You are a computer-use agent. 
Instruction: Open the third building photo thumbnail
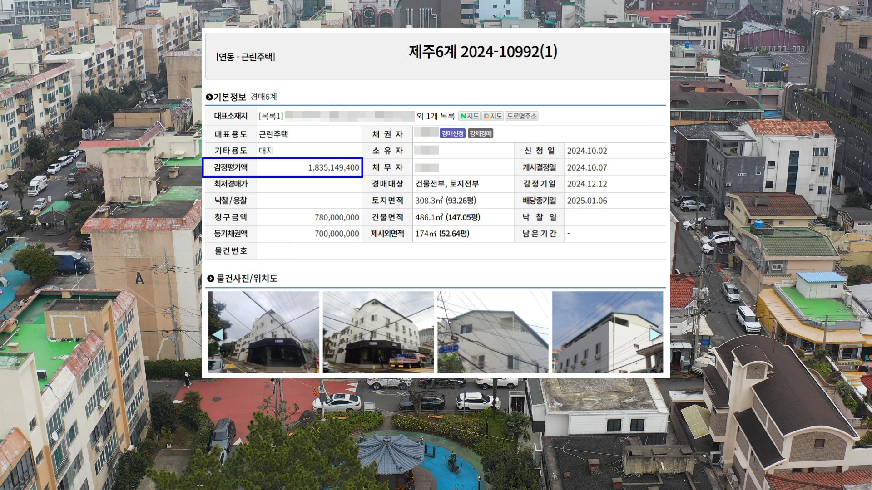click(x=493, y=332)
